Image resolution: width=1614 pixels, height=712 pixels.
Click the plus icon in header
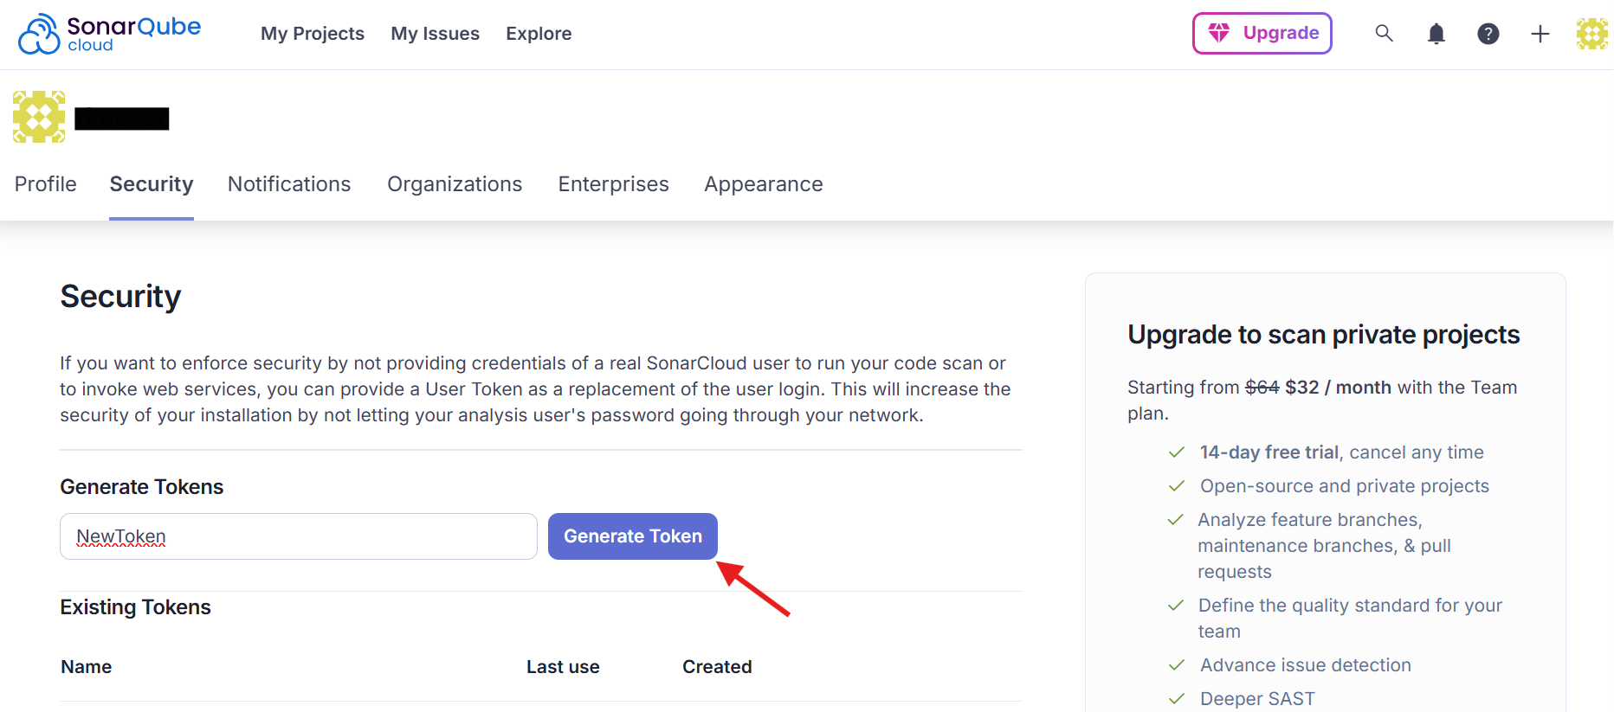click(1540, 34)
